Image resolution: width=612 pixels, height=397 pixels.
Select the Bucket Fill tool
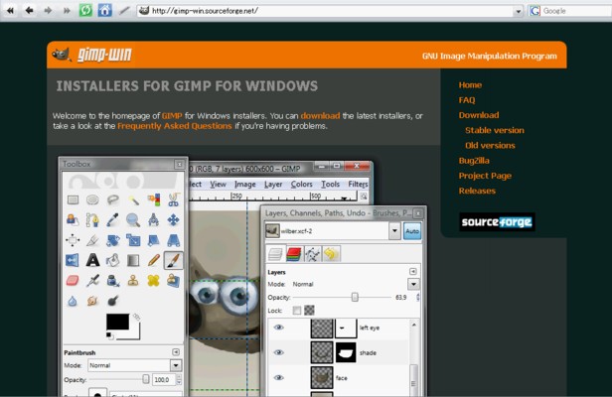point(113,260)
